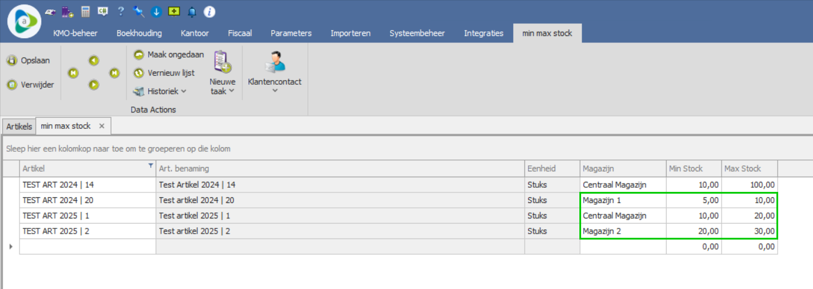Image resolution: width=813 pixels, height=289 pixels.
Task: Go to the first record navigation arrow
Action: click(73, 72)
